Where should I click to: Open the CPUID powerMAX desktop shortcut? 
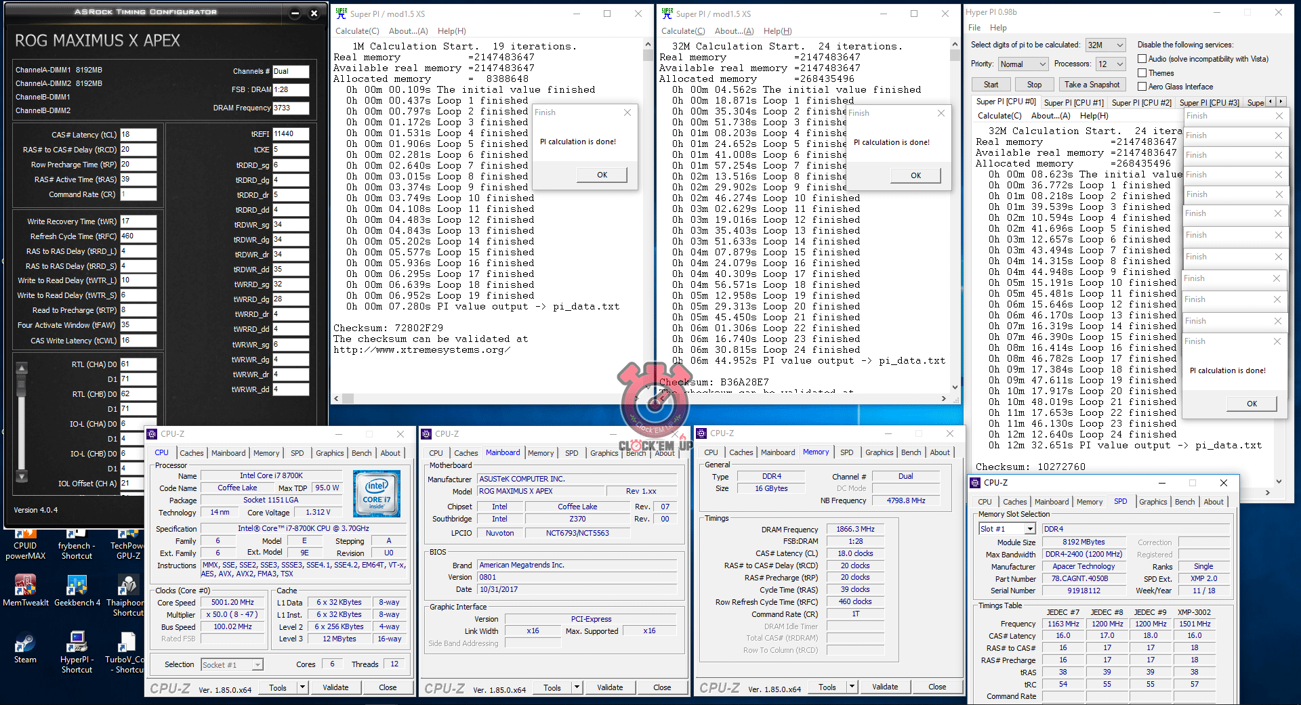click(x=25, y=545)
